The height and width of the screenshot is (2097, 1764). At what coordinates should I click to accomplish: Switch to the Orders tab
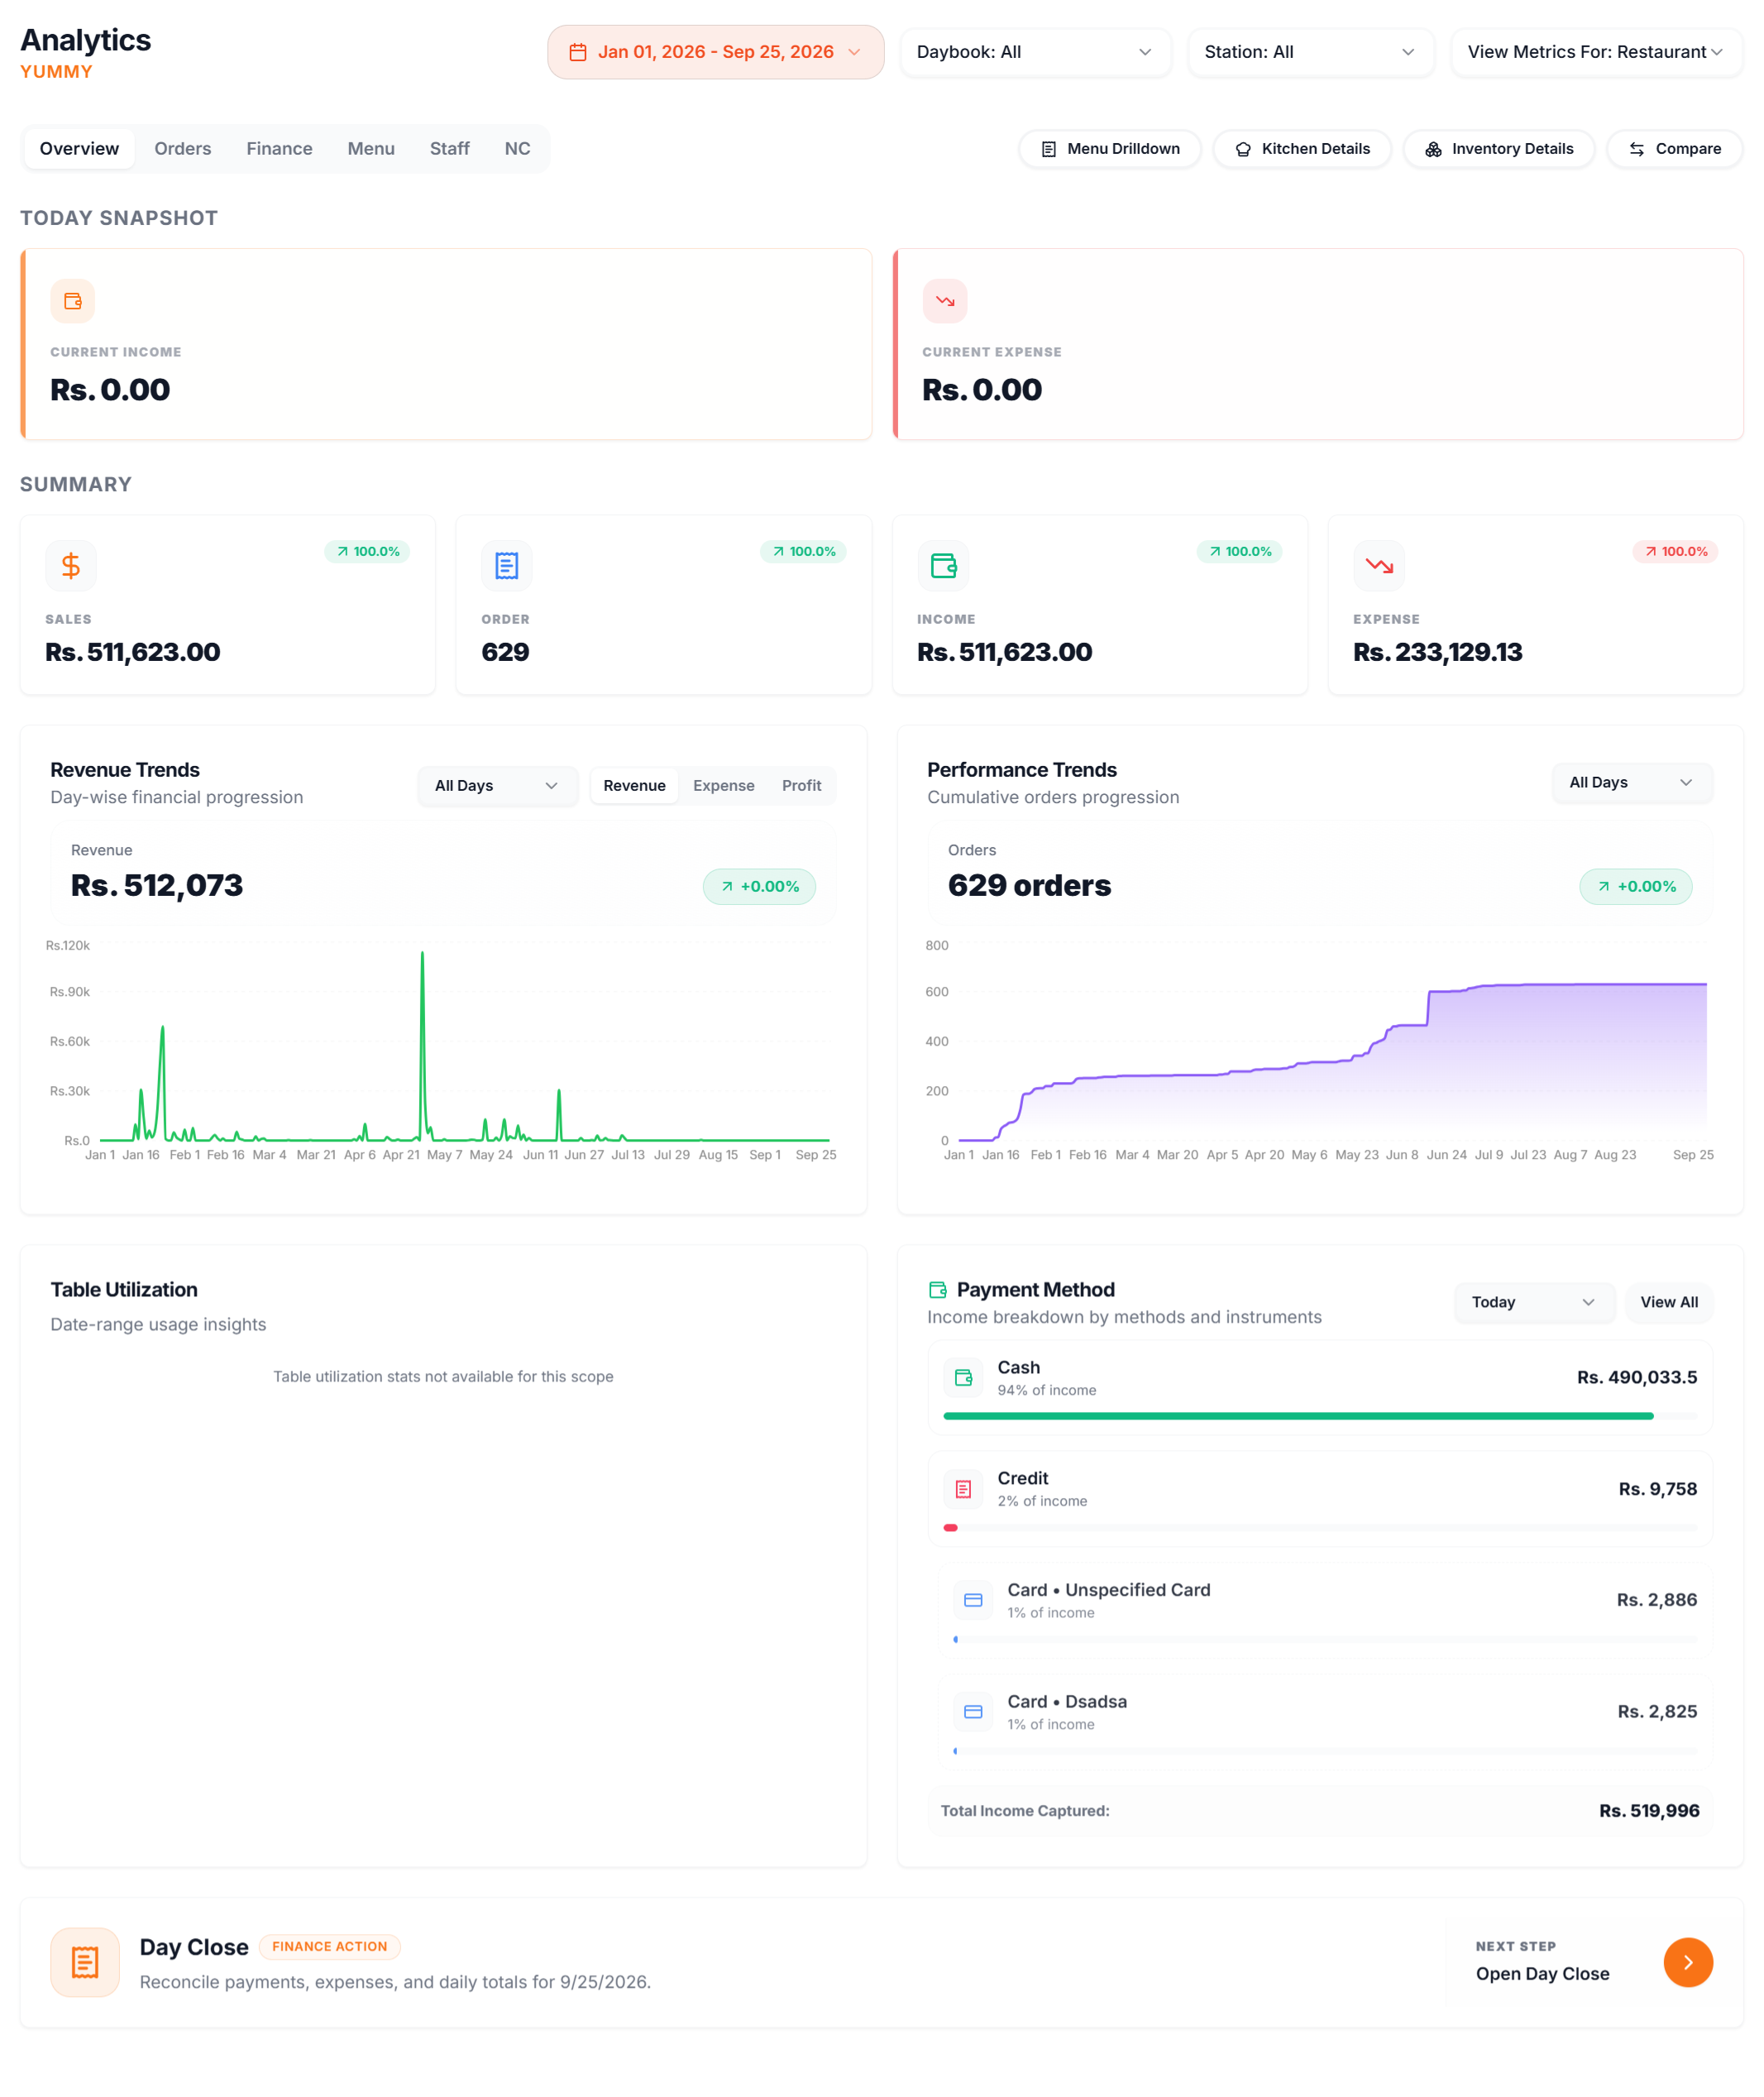[183, 149]
